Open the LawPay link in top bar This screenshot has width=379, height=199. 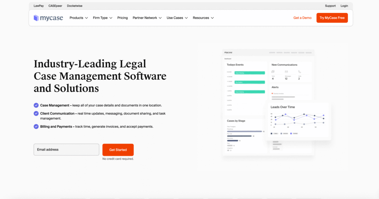[38, 6]
